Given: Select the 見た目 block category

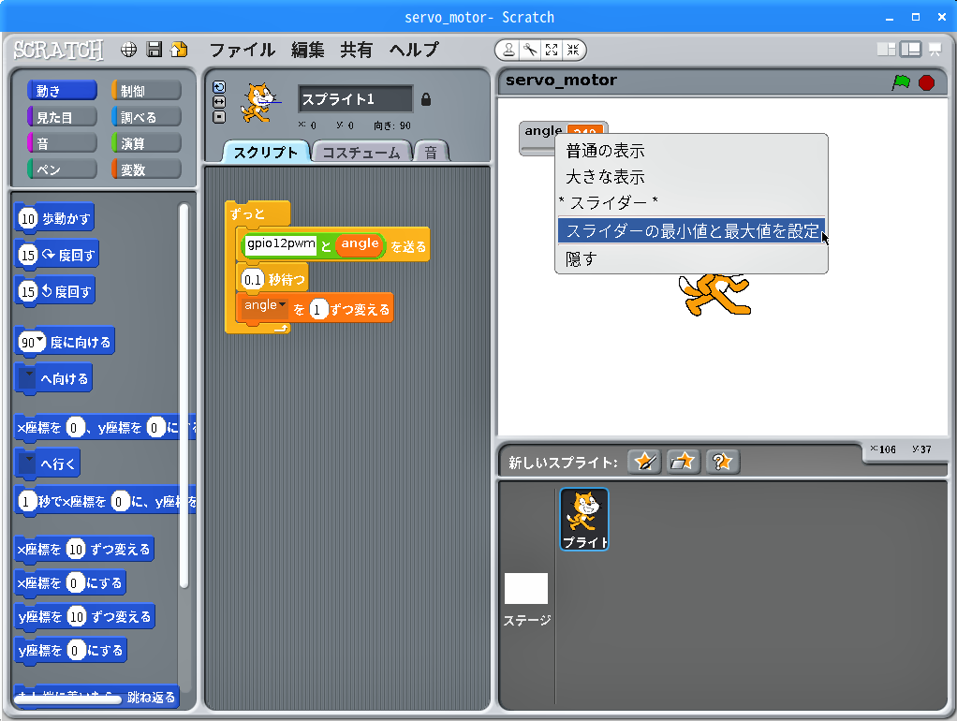Looking at the screenshot, I should pos(62,117).
